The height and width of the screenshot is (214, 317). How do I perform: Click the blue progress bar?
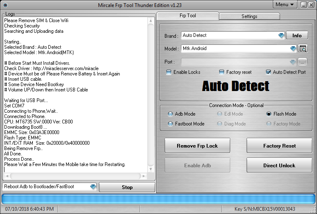pos(158,199)
